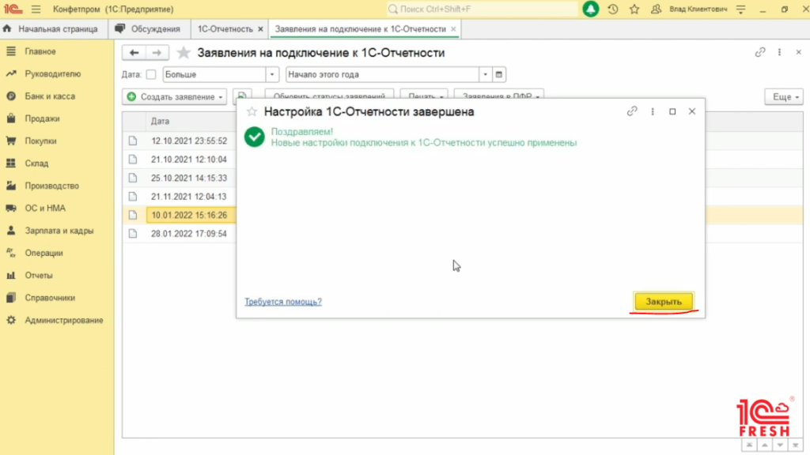Expand Начало этого года dropdown arrow

[485, 74]
